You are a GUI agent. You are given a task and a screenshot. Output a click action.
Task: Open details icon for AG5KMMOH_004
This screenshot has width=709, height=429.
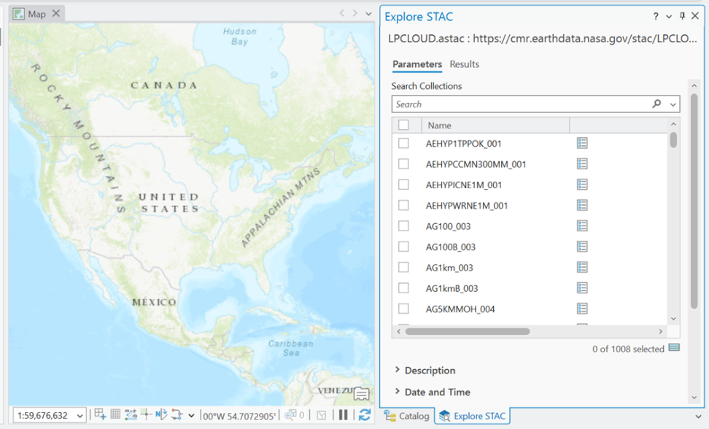click(x=582, y=309)
